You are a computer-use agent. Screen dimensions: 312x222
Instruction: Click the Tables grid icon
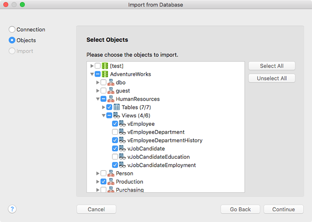click(117, 107)
